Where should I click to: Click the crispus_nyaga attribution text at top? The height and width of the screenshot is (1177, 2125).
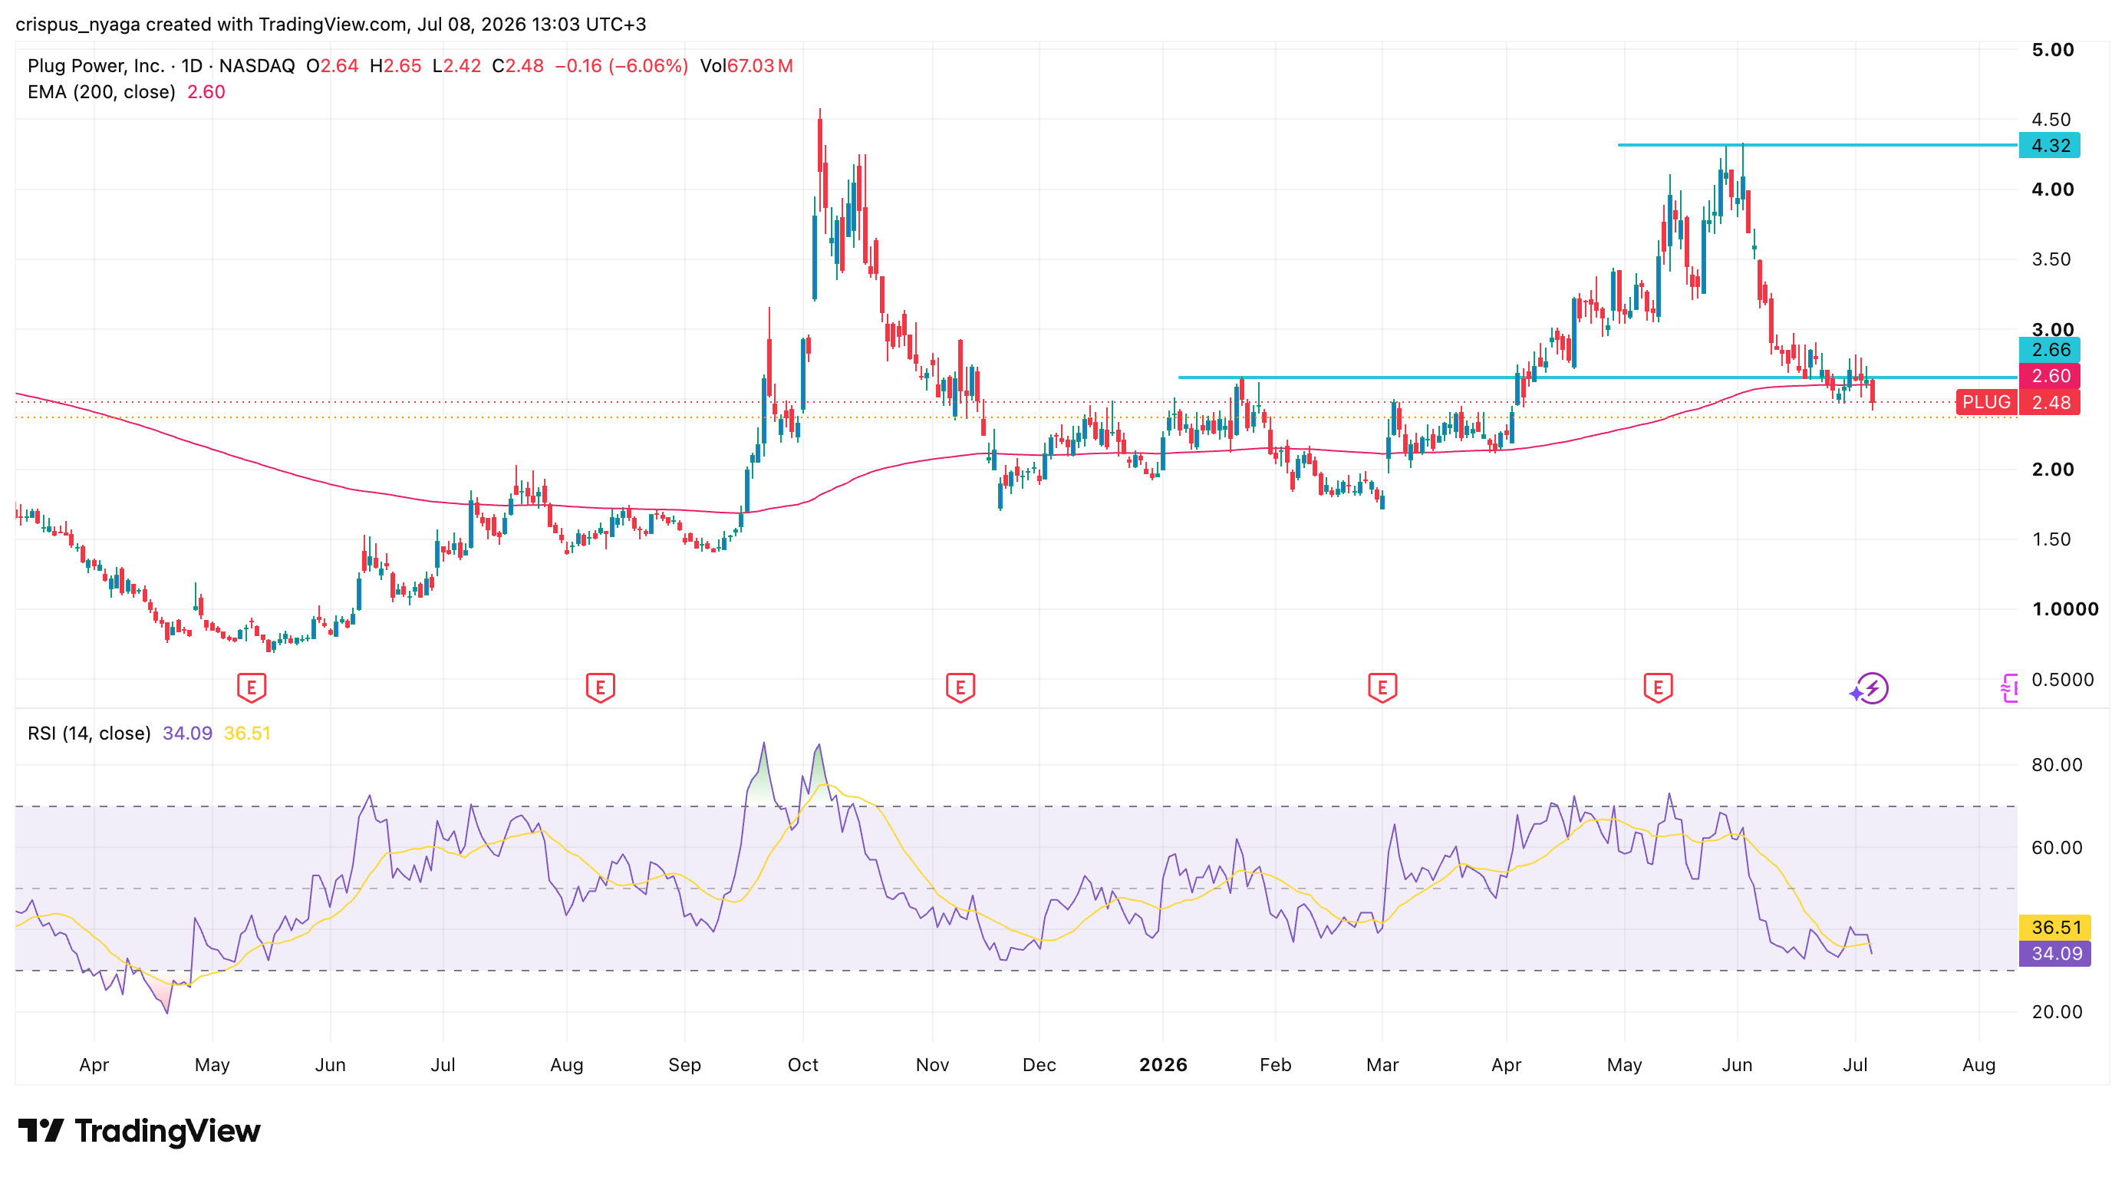click(x=331, y=24)
